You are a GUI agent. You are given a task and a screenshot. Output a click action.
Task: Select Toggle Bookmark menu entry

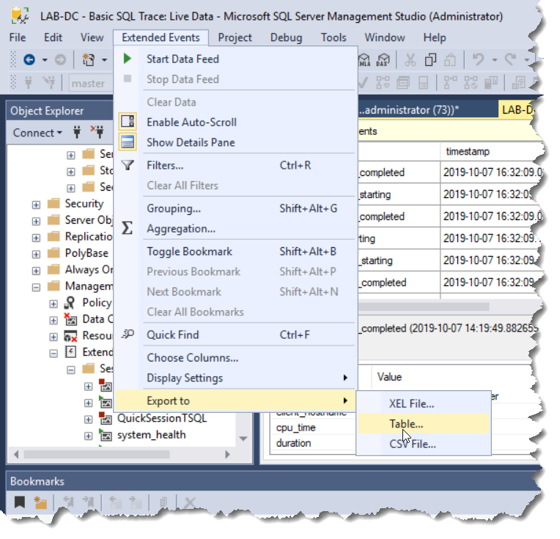[189, 252]
